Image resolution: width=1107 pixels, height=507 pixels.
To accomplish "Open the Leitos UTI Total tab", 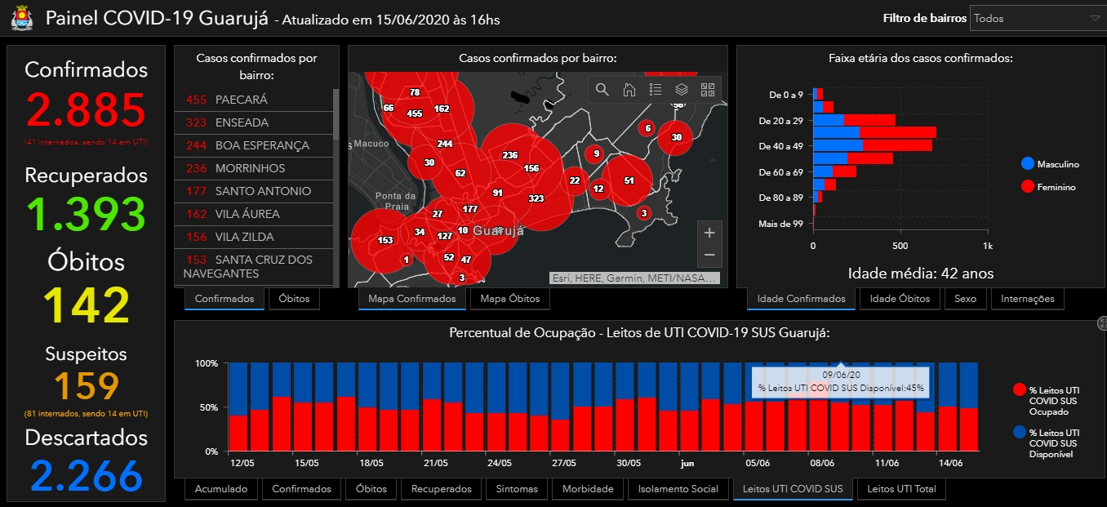I will (901, 489).
